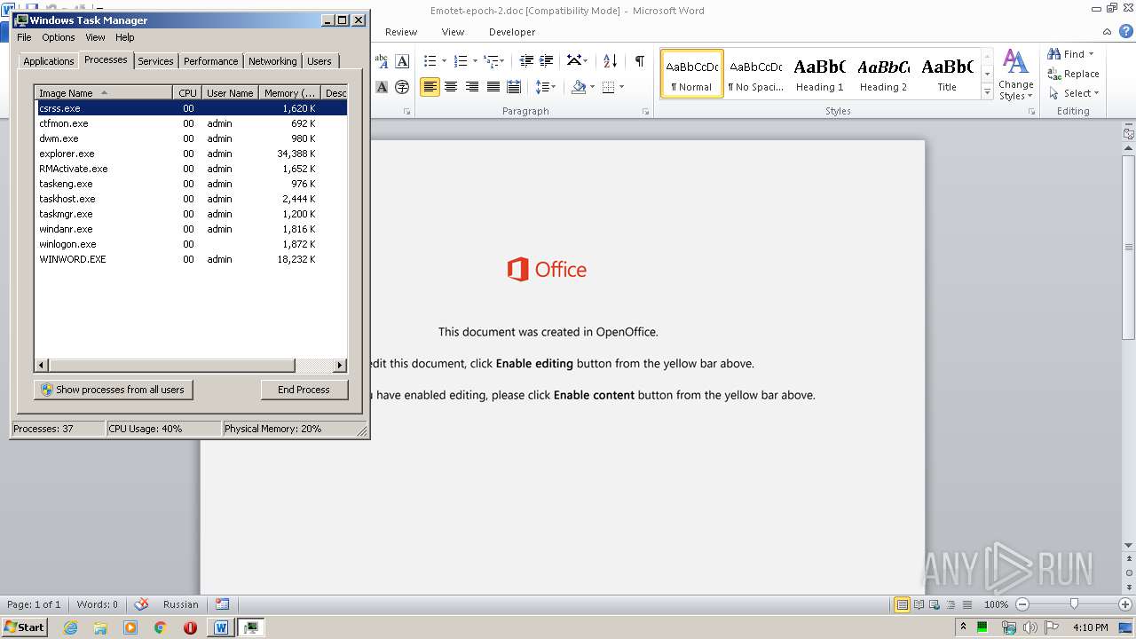Align text right in Word
The height and width of the screenshot is (639, 1136).
click(x=472, y=86)
